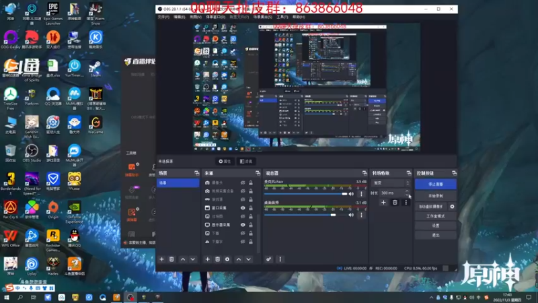
Task: Open WPS Office desktop shortcut
Action: click(10, 238)
